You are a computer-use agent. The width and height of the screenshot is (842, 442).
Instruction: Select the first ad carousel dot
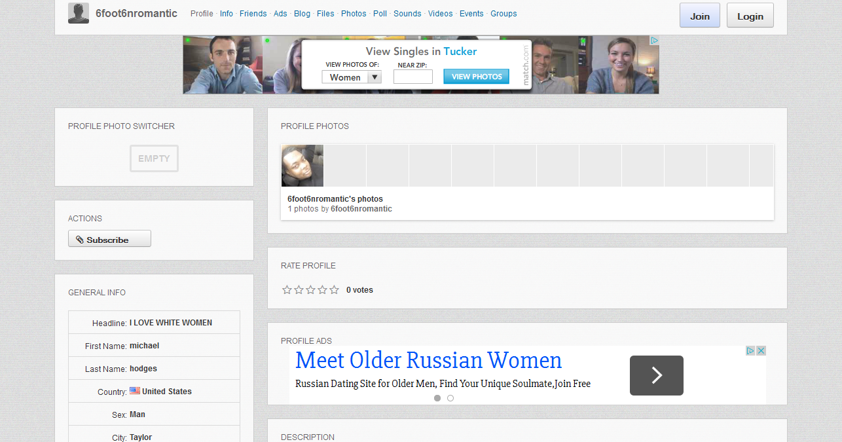tap(437, 398)
